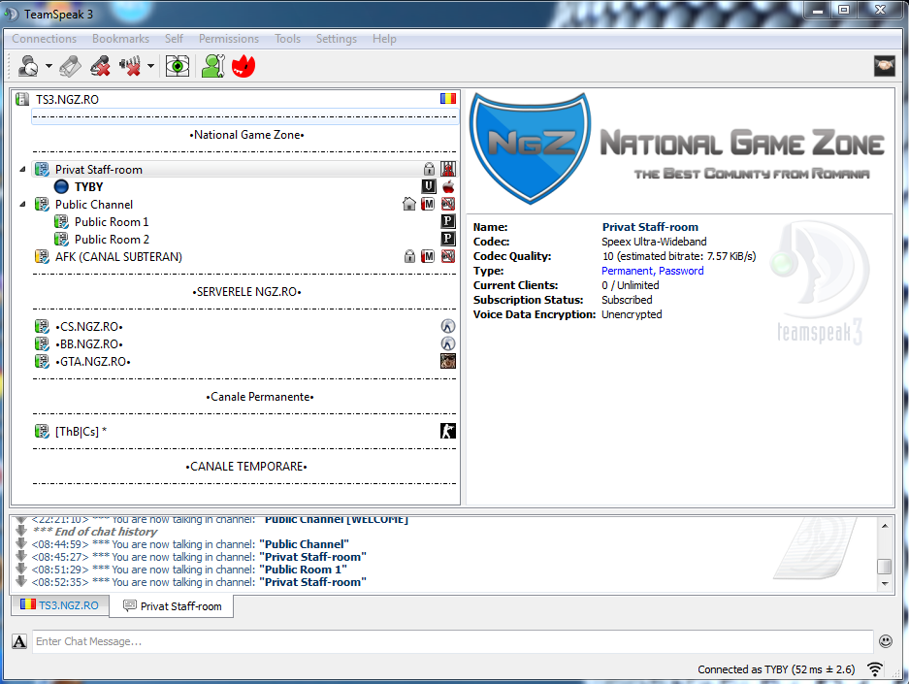This screenshot has width=909, height=684.
Task: Click the text format A icon
Action: pos(19,641)
